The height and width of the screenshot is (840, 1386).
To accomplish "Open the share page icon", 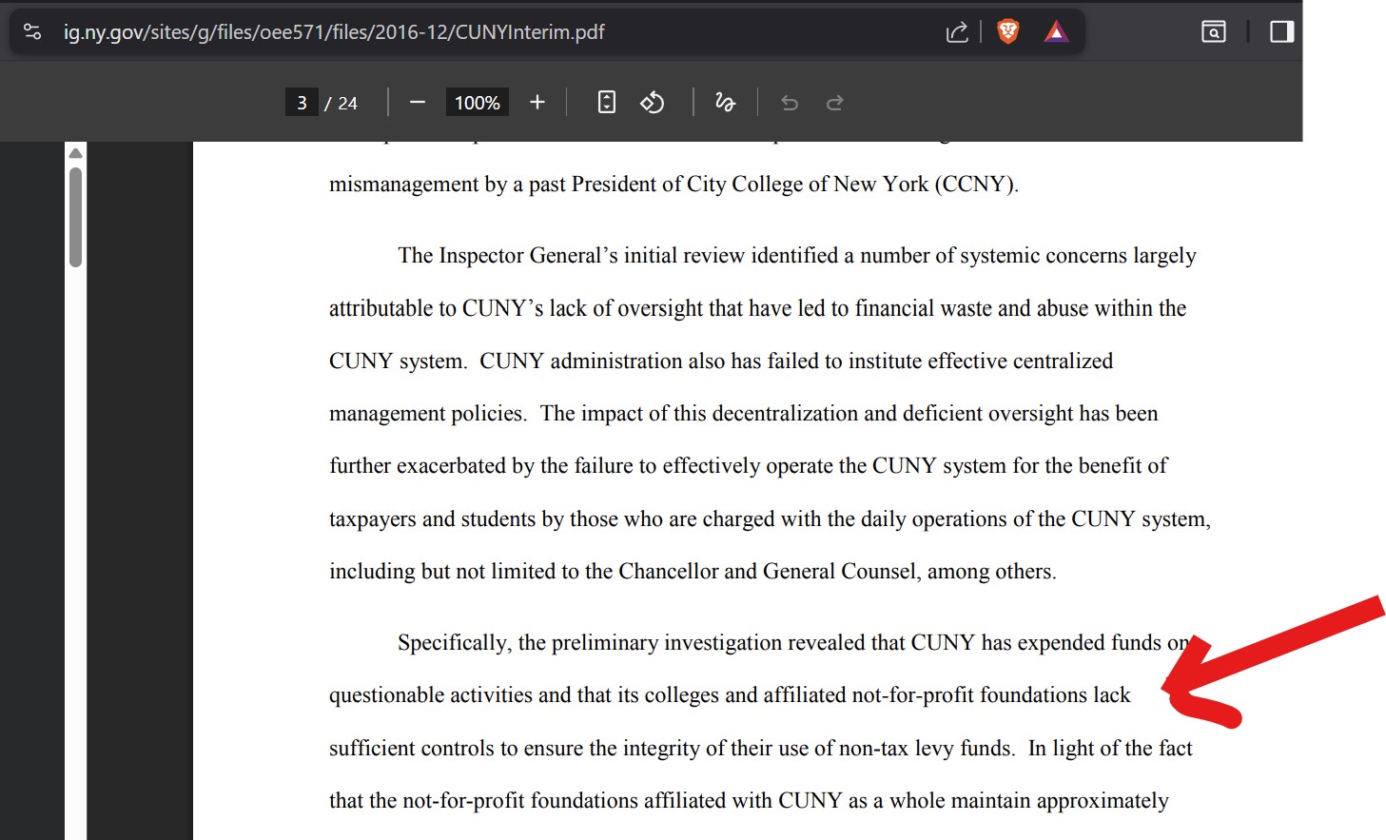I will coord(956,30).
